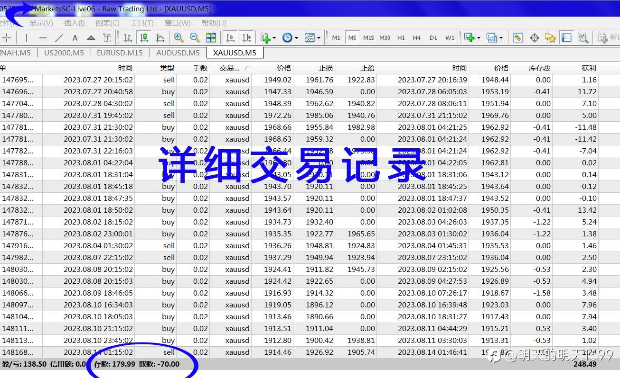Switch timeframe to D1
620x378 pixels.
[433, 38]
